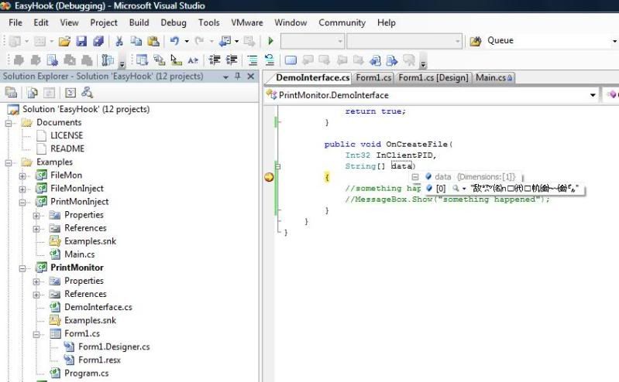Image resolution: width=619 pixels, height=382 pixels.
Task: Collapse OnCreateFile method outlining box
Action: [278, 166]
